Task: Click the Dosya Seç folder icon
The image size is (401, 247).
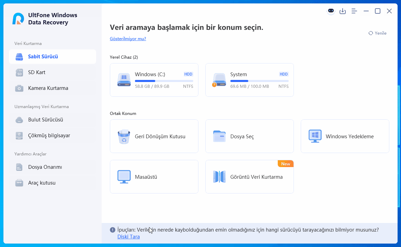Action: (219, 137)
